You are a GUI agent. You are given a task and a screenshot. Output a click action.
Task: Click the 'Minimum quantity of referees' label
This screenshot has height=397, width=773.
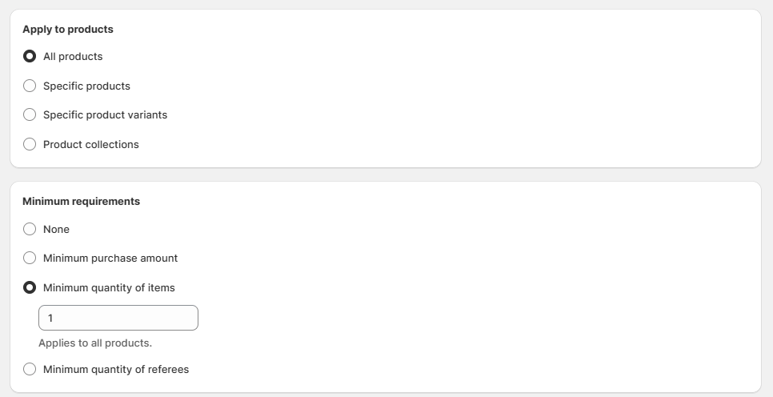[116, 369]
